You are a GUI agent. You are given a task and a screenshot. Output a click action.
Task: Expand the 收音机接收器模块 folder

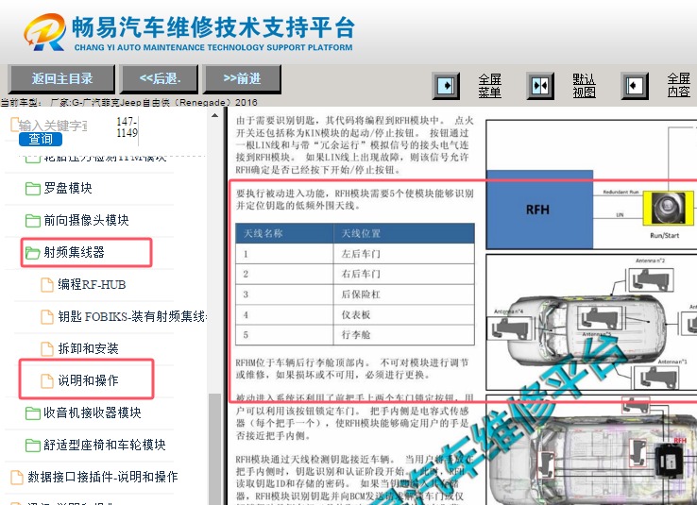(x=93, y=412)
